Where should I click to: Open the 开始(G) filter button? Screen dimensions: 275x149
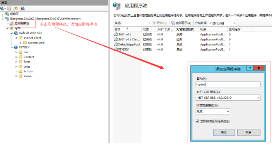159,23
